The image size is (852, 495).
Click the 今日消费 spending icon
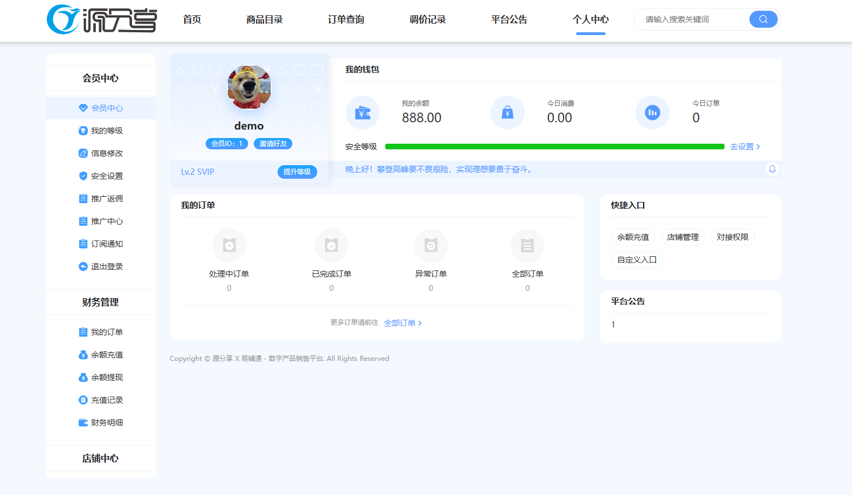508,113
